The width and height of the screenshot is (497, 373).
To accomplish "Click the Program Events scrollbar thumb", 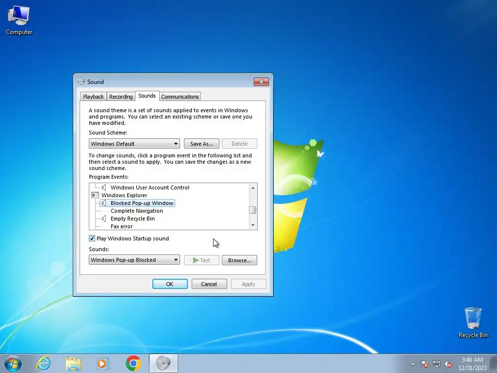I will coord(252,210).
